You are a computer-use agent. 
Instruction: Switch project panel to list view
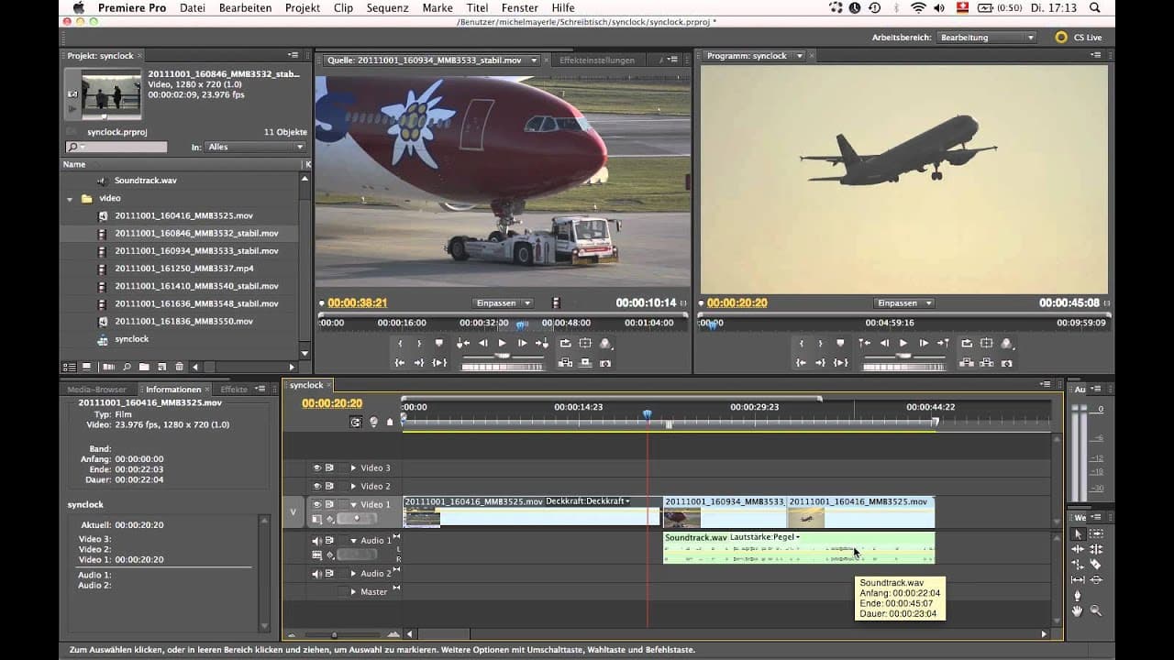[70, 367]
